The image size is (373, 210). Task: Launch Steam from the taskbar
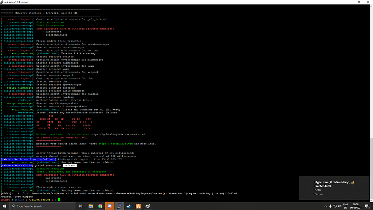pyautogui.click(x=128, y=206)
